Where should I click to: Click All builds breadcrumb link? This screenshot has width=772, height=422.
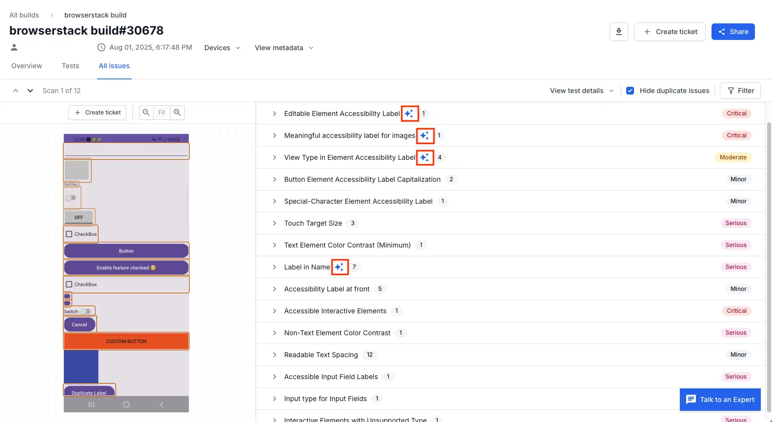[x=24, y=15]
